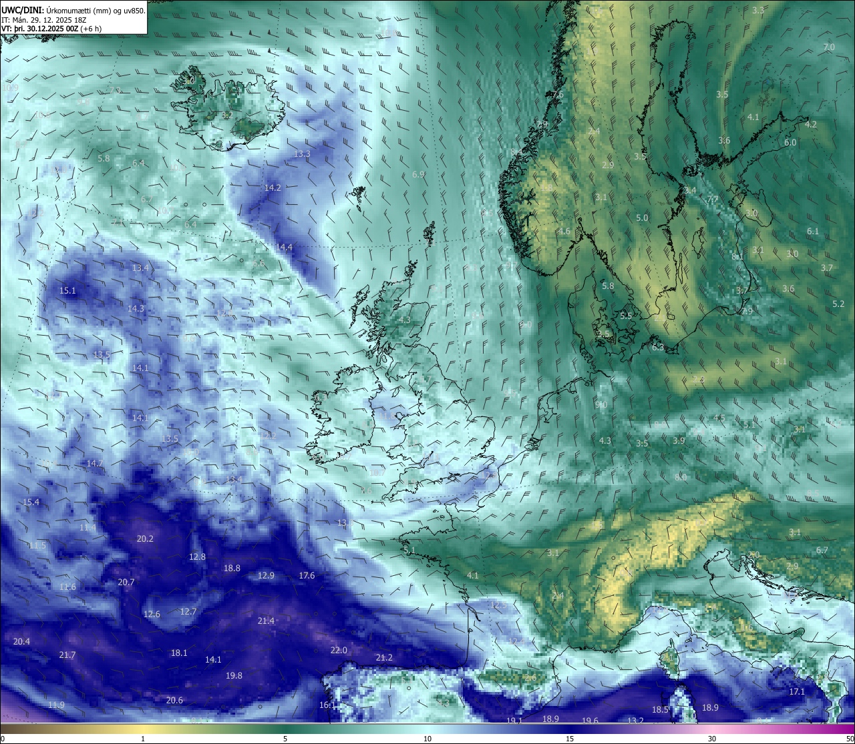Click the value label '4.2' on the map

coord(811,125)
